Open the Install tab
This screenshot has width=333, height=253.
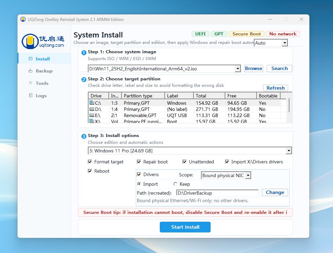tap(44, 59)
